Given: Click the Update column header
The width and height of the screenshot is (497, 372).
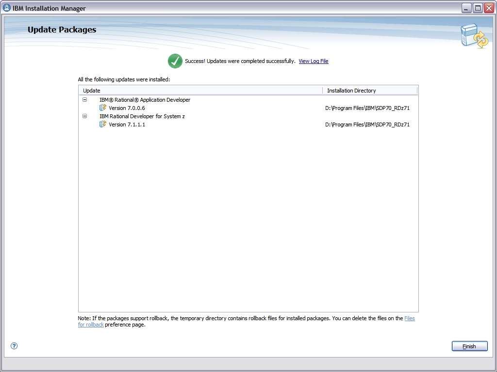Looking at the screenshot, I should coord(200,91).
